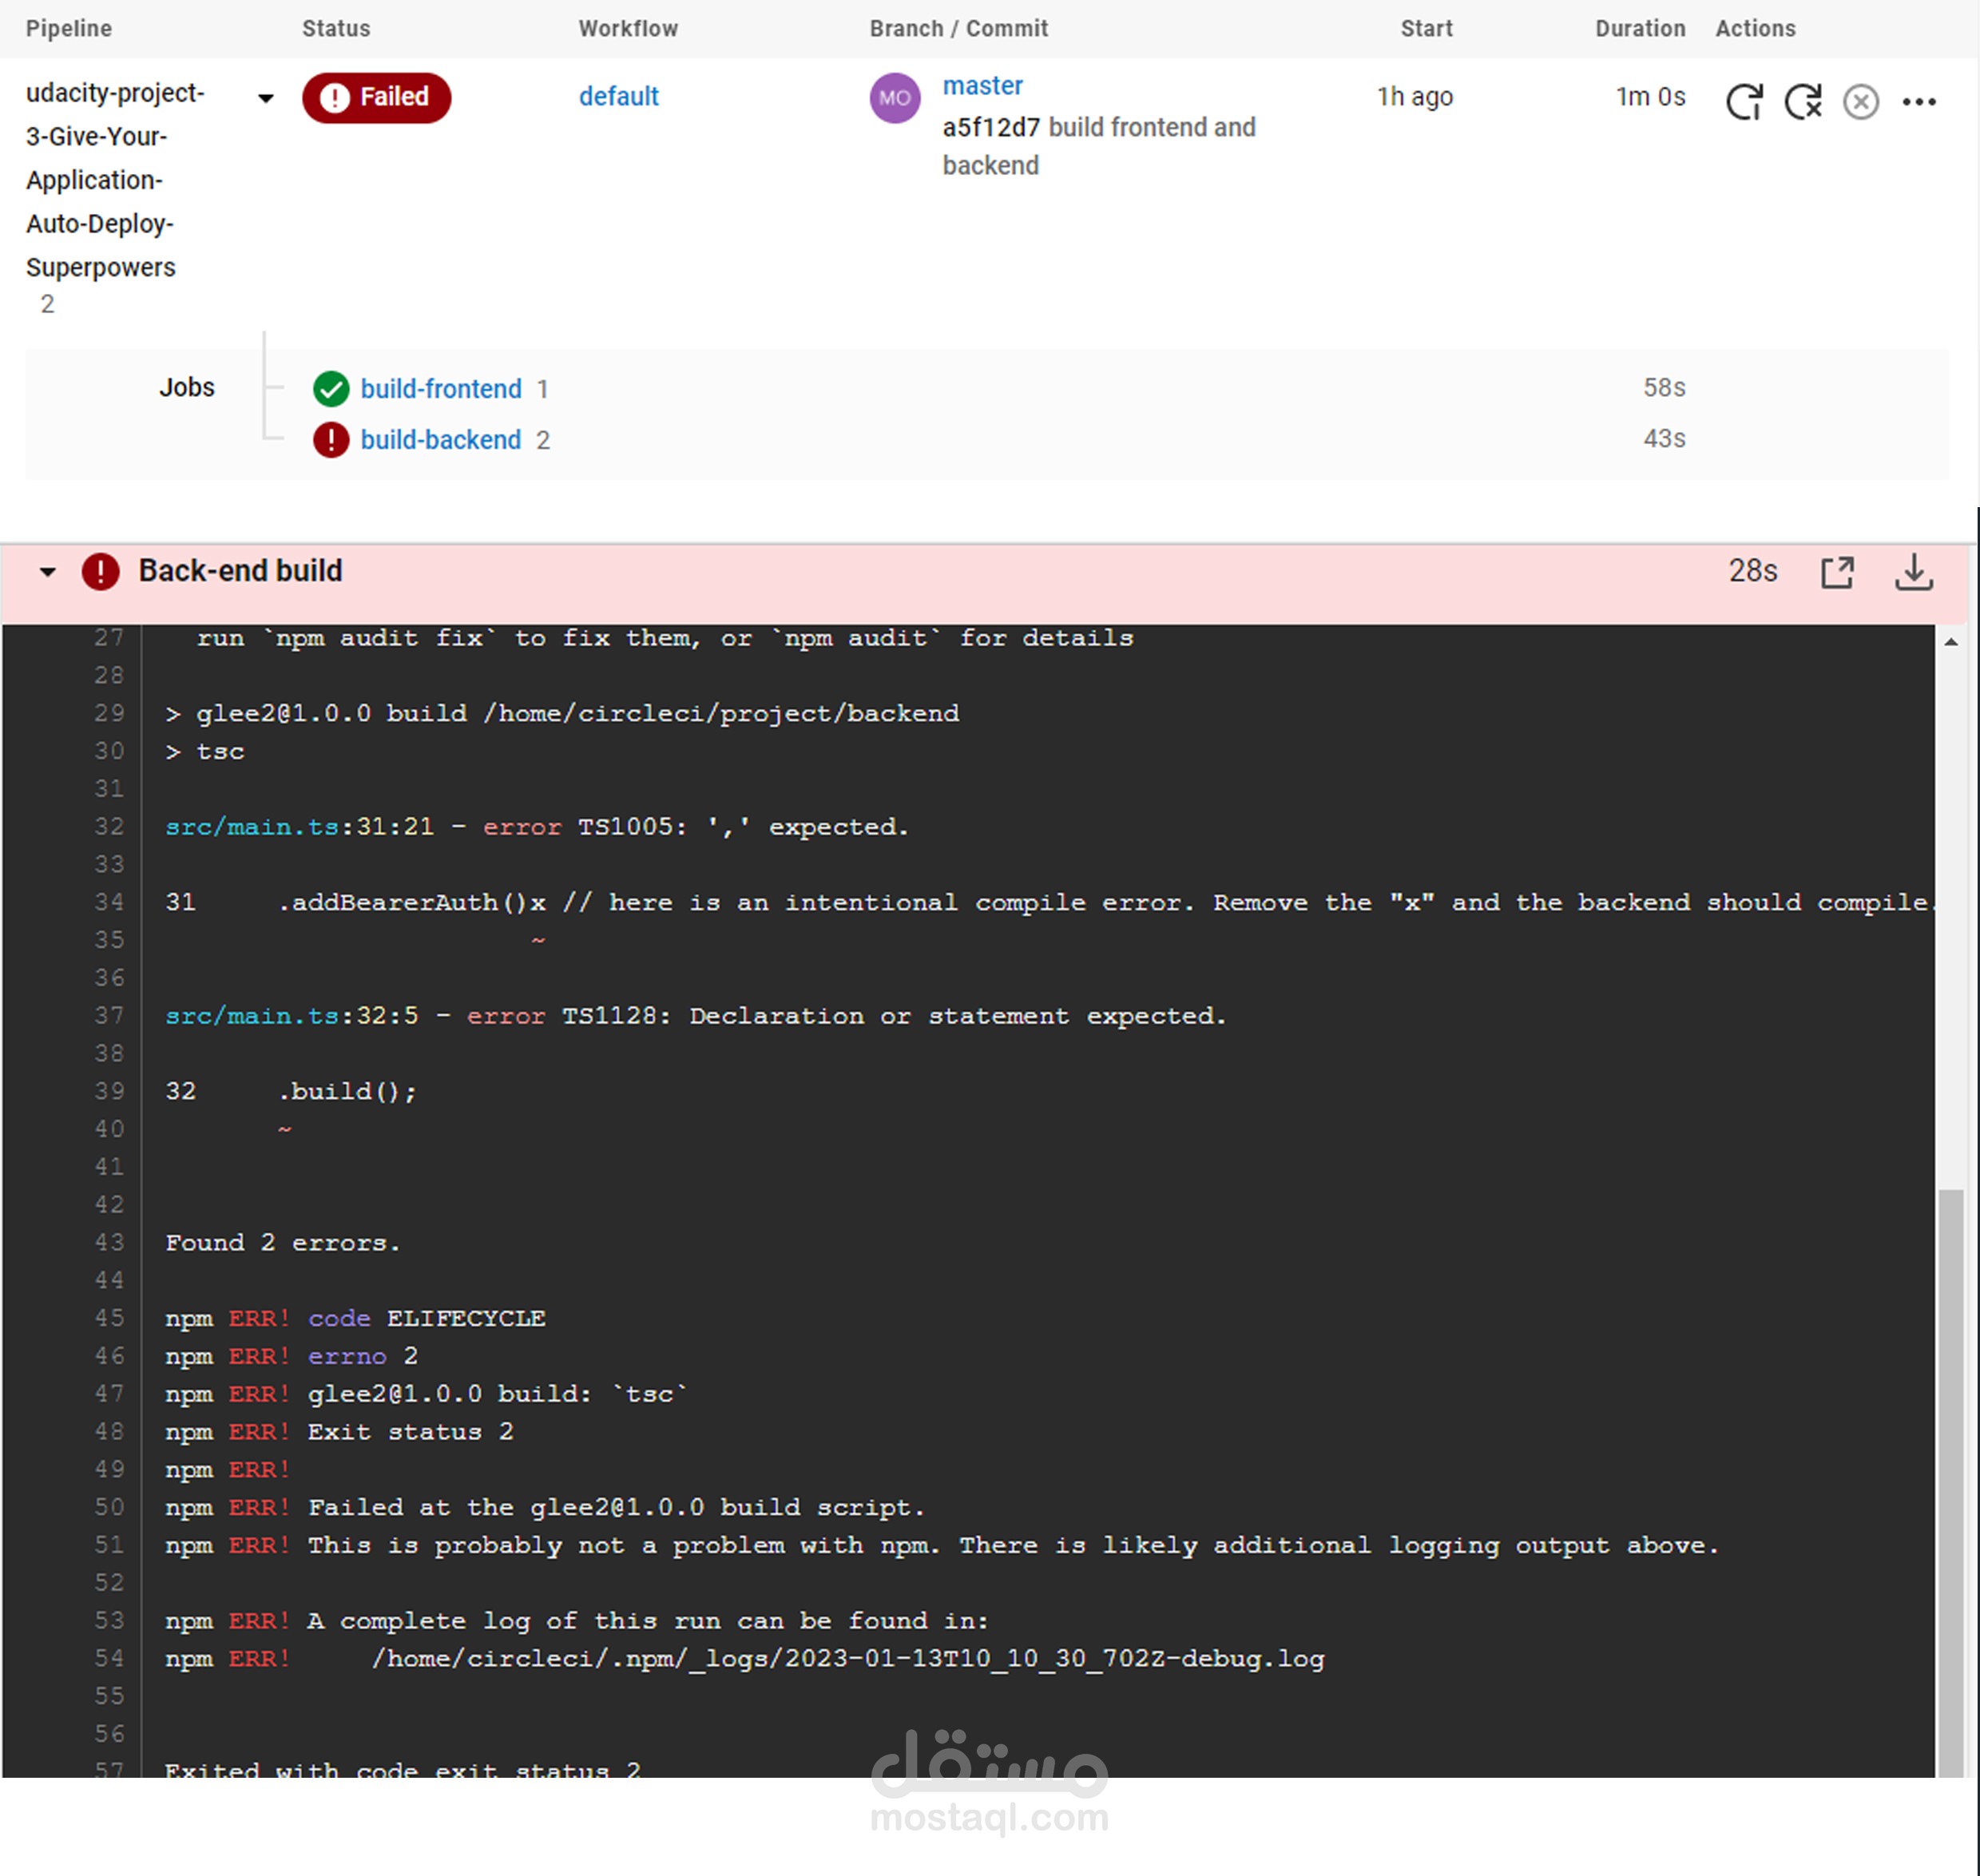The height and width of the screenshot is (1876, 1980).
Task: Click the log scrollbar up arrow
Action: (x=1950, y=642)
